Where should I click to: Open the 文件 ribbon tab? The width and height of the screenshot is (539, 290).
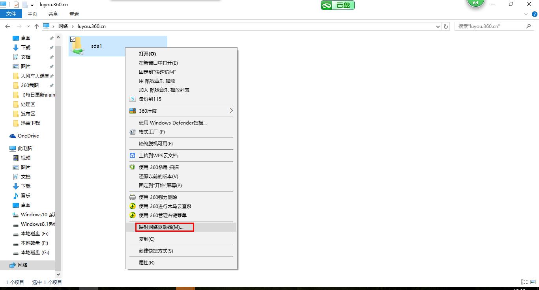[x=11, y=14]
